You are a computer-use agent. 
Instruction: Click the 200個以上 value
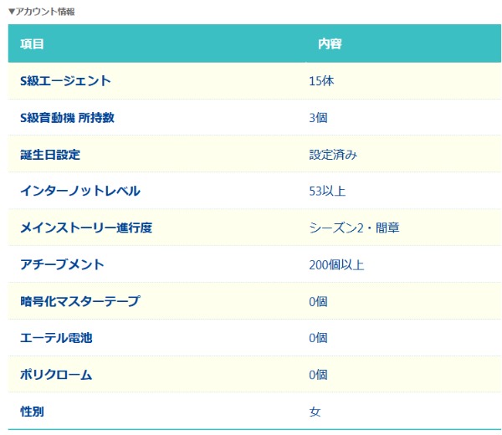336,264
